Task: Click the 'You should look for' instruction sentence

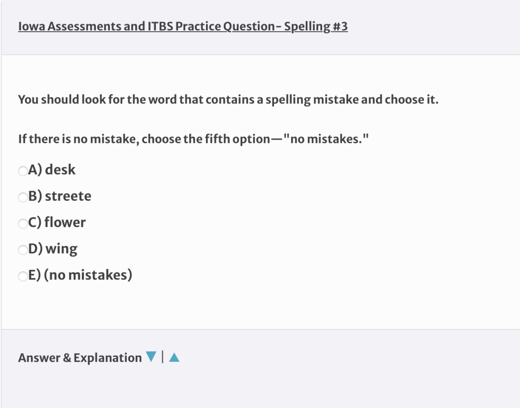Action: point(228,100)
